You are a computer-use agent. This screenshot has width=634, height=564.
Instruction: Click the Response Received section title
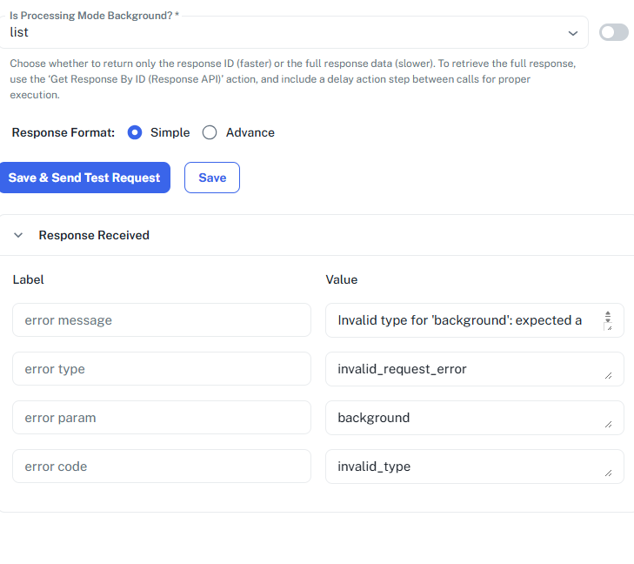94,235
